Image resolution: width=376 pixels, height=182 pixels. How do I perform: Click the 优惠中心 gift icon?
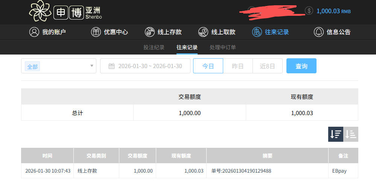click(96, 32)
